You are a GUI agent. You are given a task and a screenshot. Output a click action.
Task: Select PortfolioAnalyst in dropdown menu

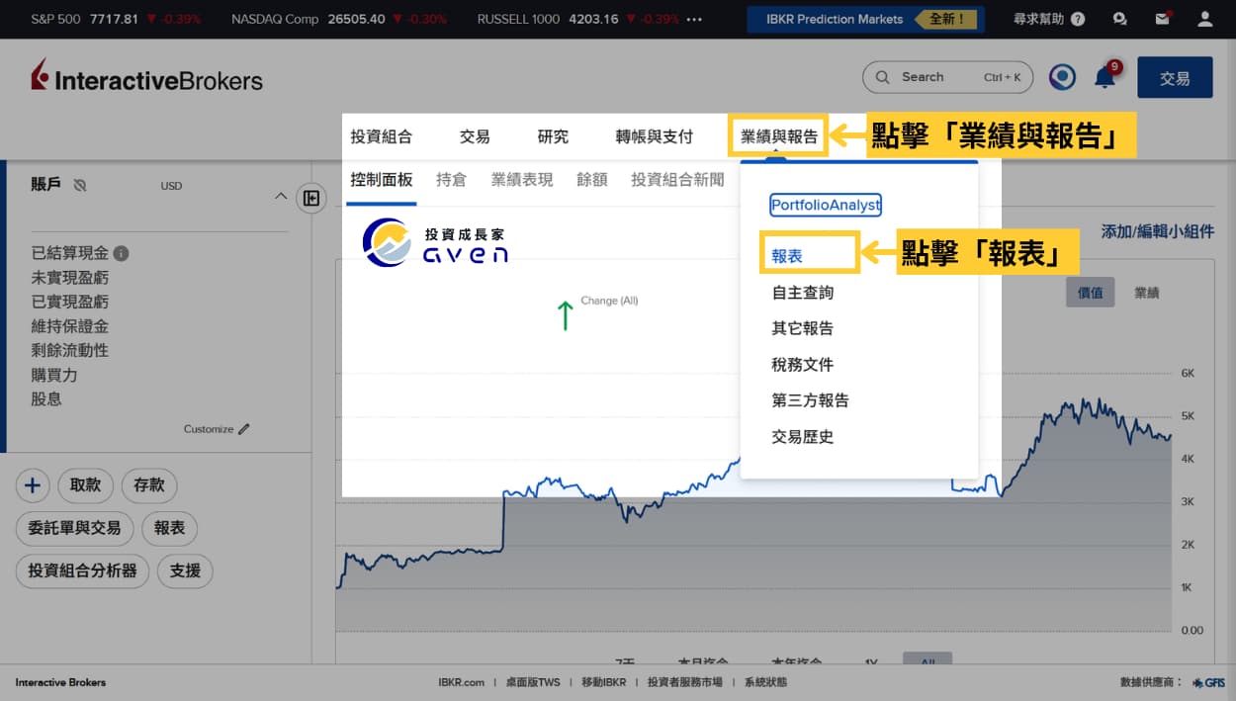[x=826, y=205]
